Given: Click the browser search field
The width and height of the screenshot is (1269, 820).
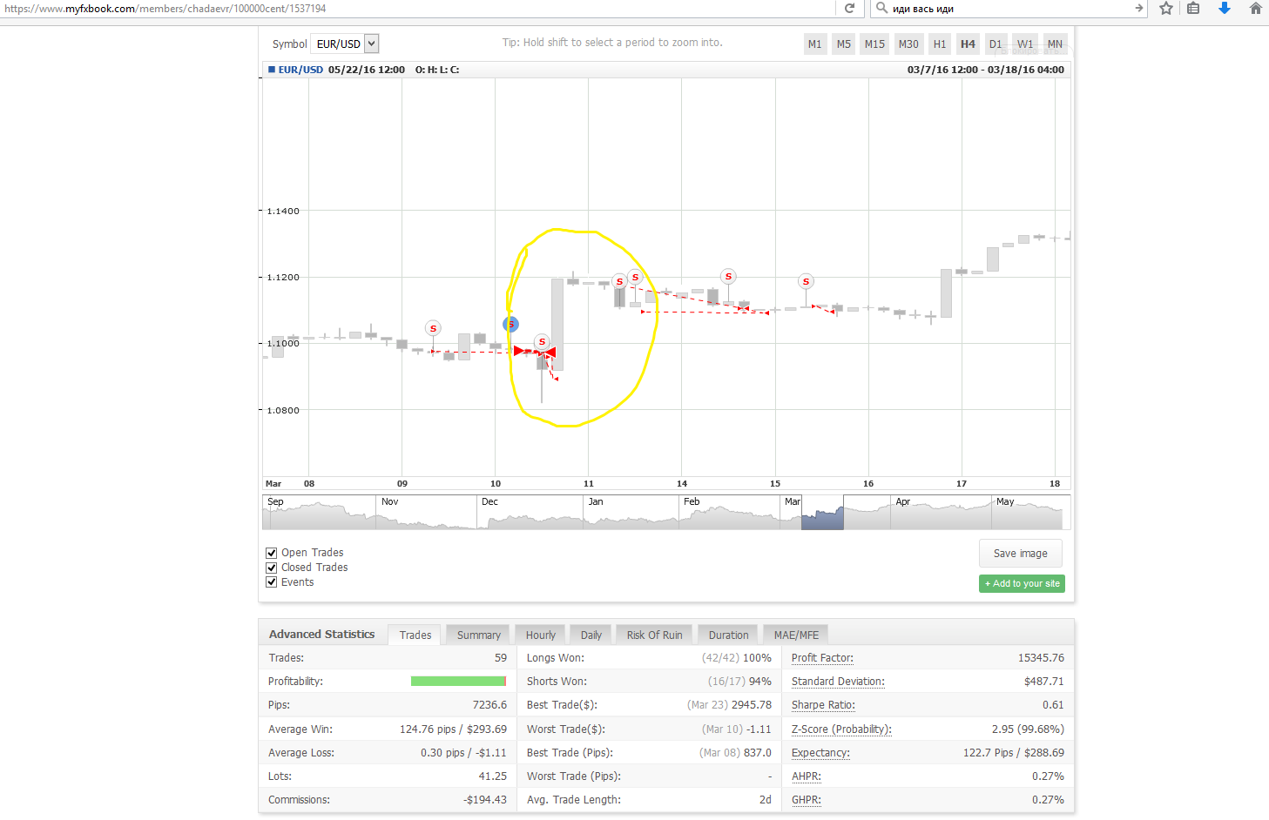Looking at the screenshot, I should coord(1010,9).
